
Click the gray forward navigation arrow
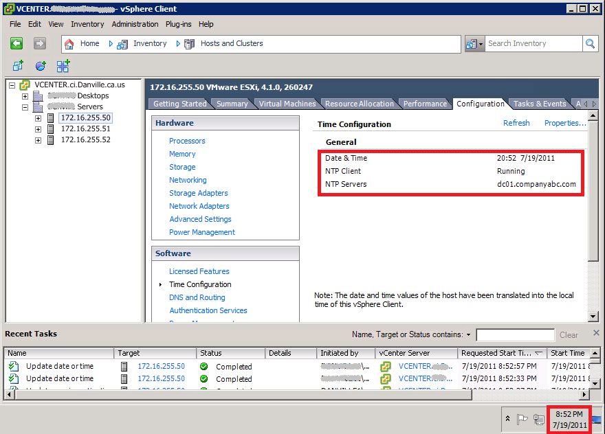click(x=39, y=43)
